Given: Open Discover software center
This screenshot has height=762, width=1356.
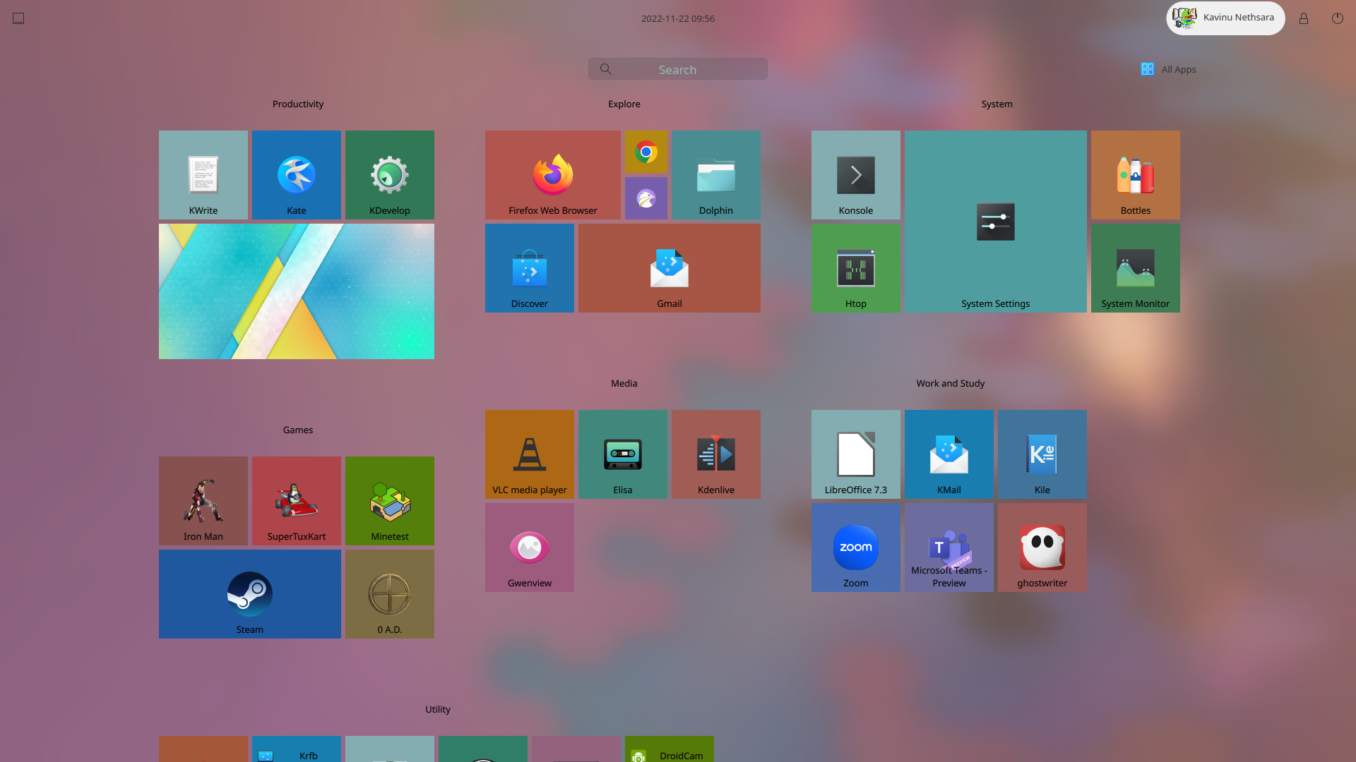Looking at the screenshot, I should 530,268.
